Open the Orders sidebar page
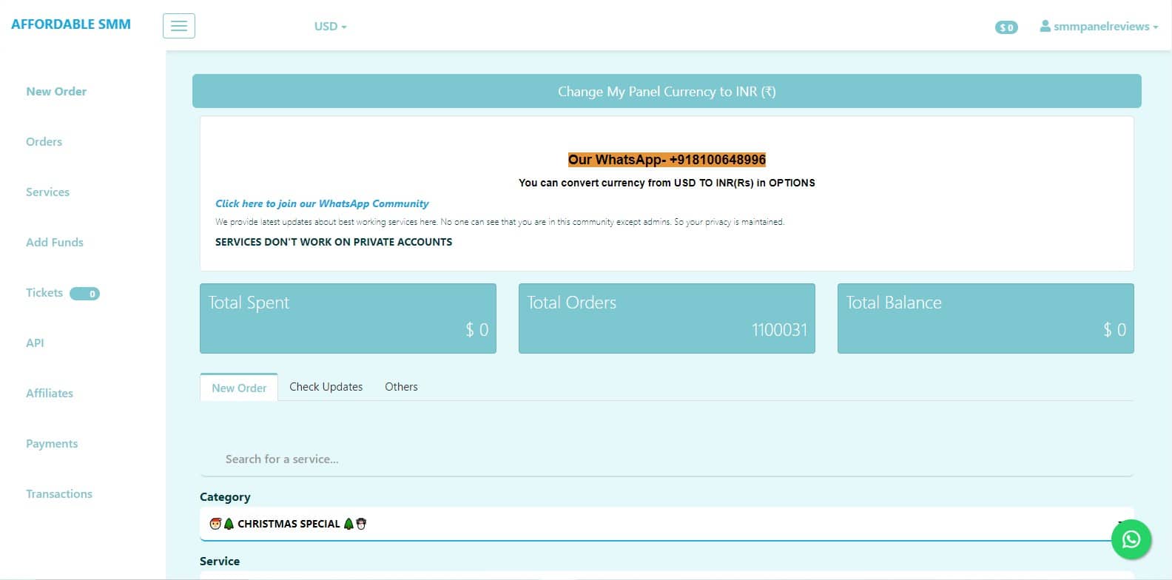This screenshot has height=580, width=1172. point(44,141)
